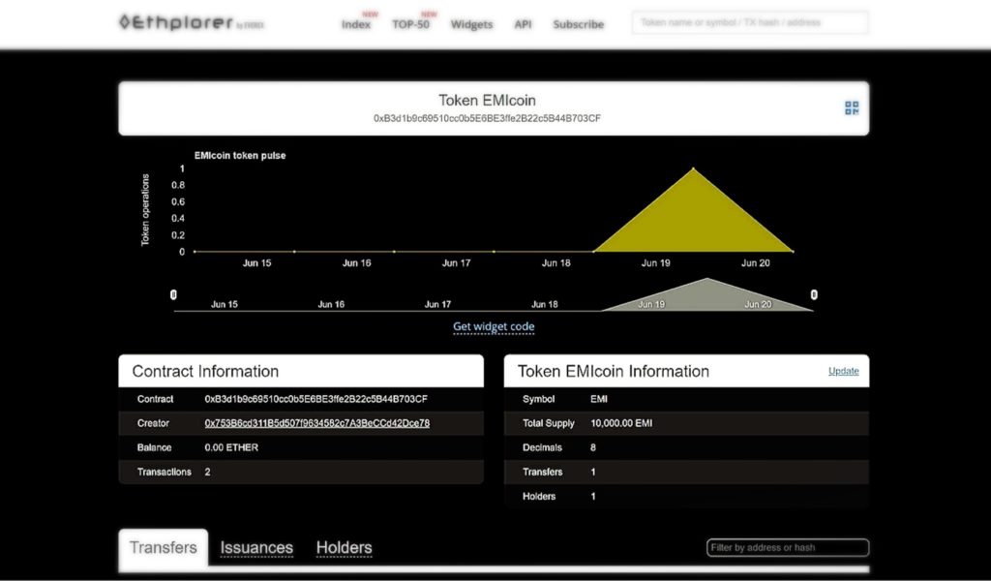Image resolution: width=991 pixels, height=581 pixels.
Task: Select the Decimals value 8
Action: pos(593,447)
